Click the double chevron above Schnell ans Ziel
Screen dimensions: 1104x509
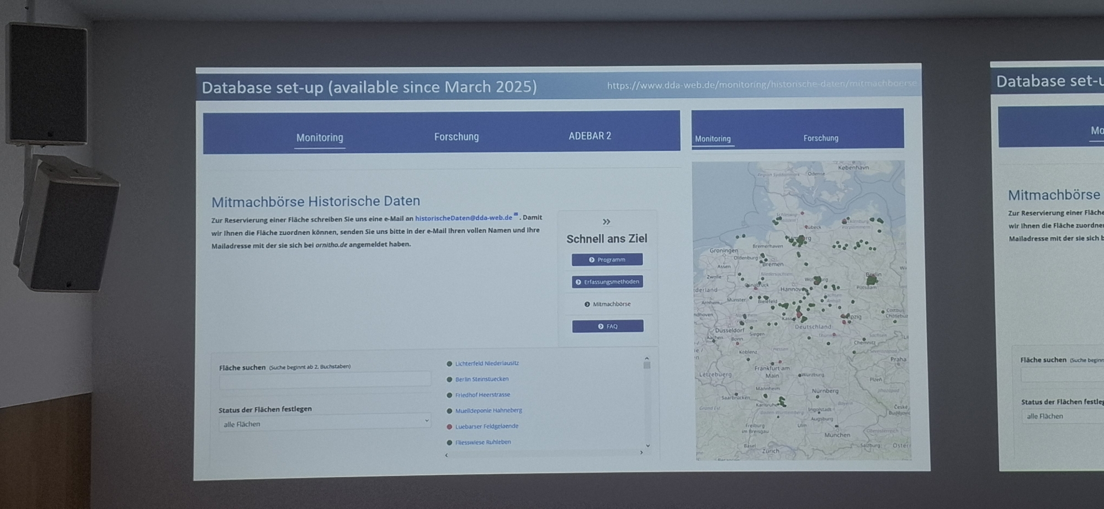pos(606,222)
